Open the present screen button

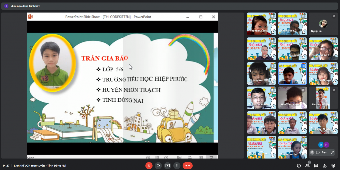click(168, 166)
